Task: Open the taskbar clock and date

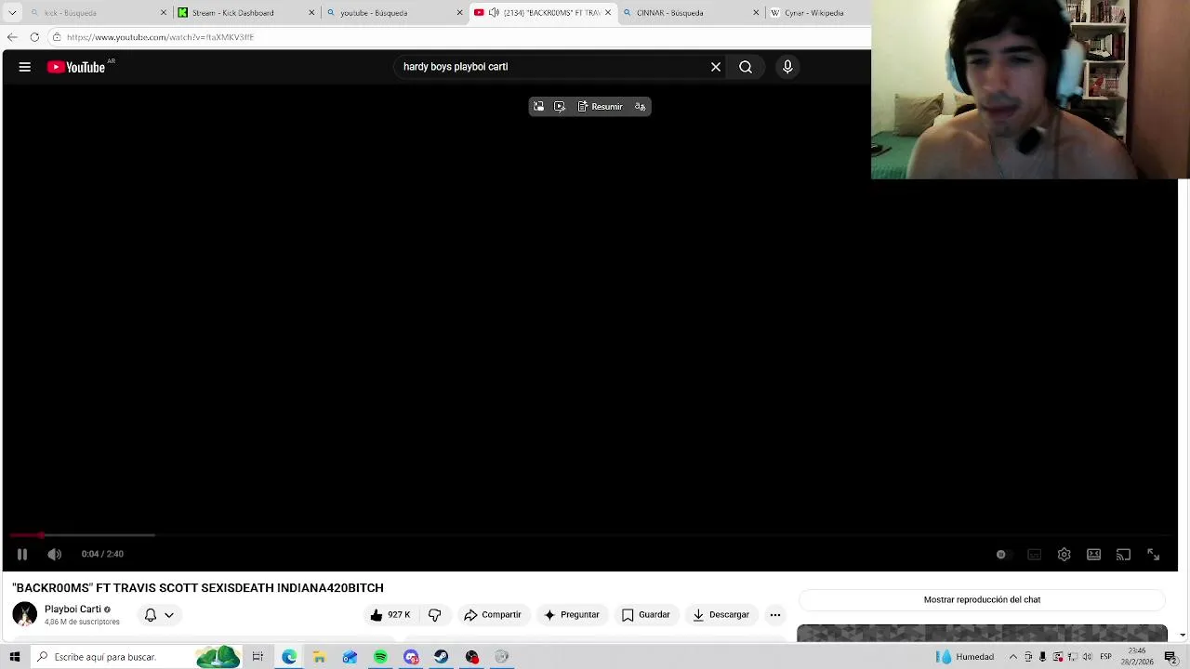Action: coord(1137,657)
